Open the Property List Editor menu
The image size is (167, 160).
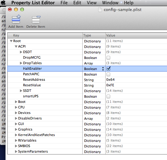point(33,3)
